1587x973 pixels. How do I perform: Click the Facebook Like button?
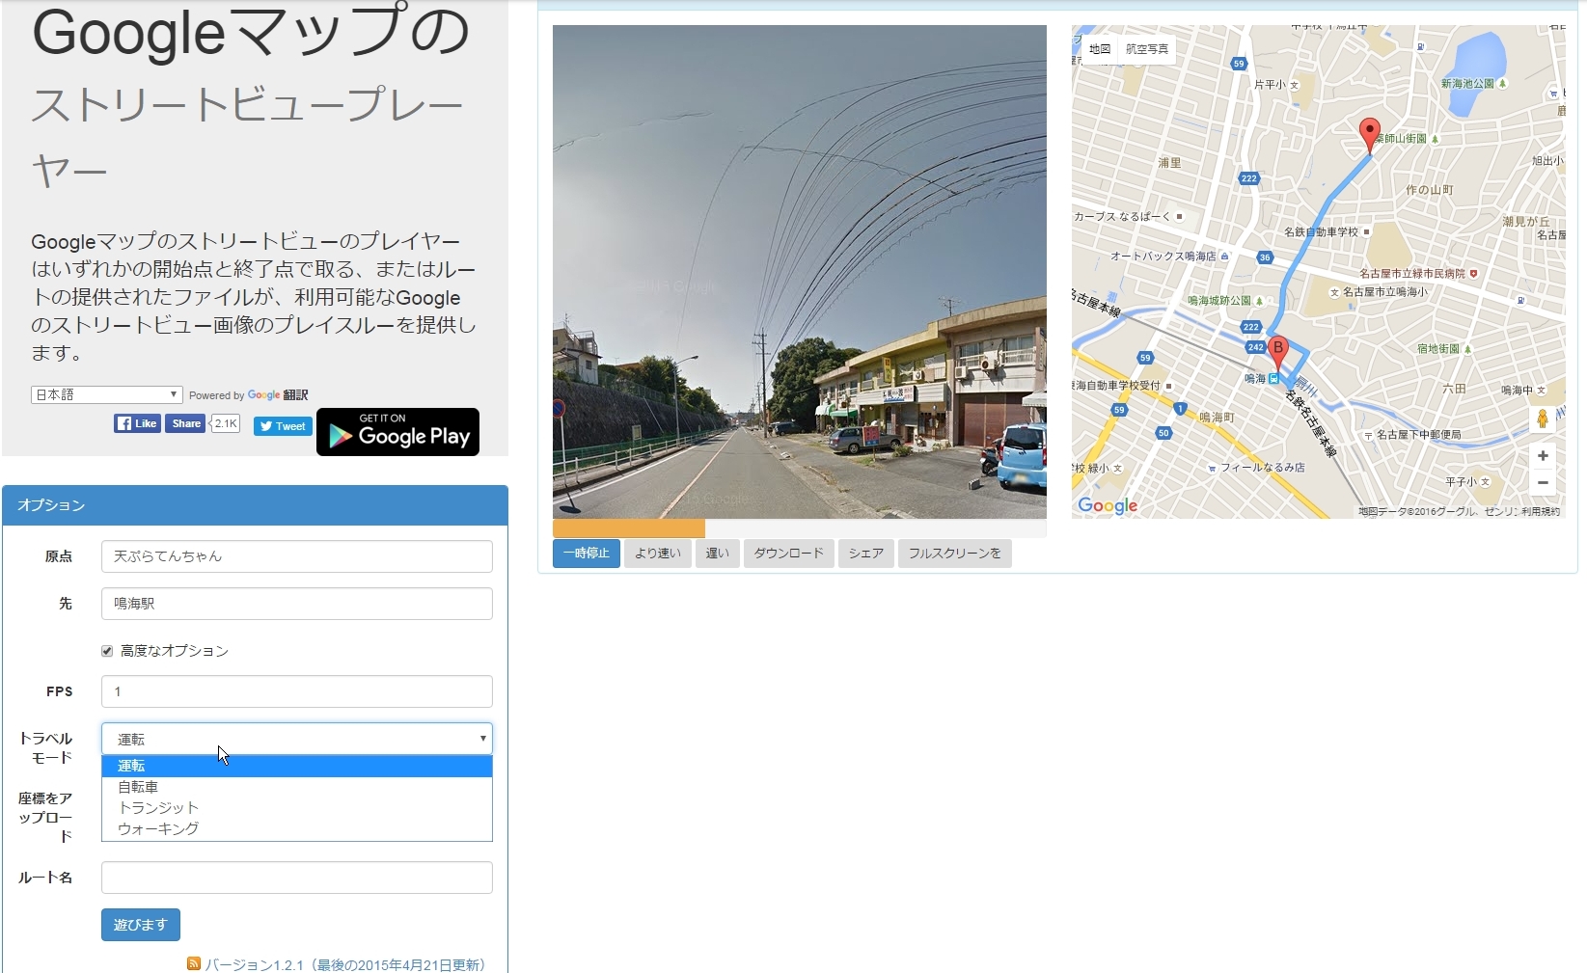point(137,423)
